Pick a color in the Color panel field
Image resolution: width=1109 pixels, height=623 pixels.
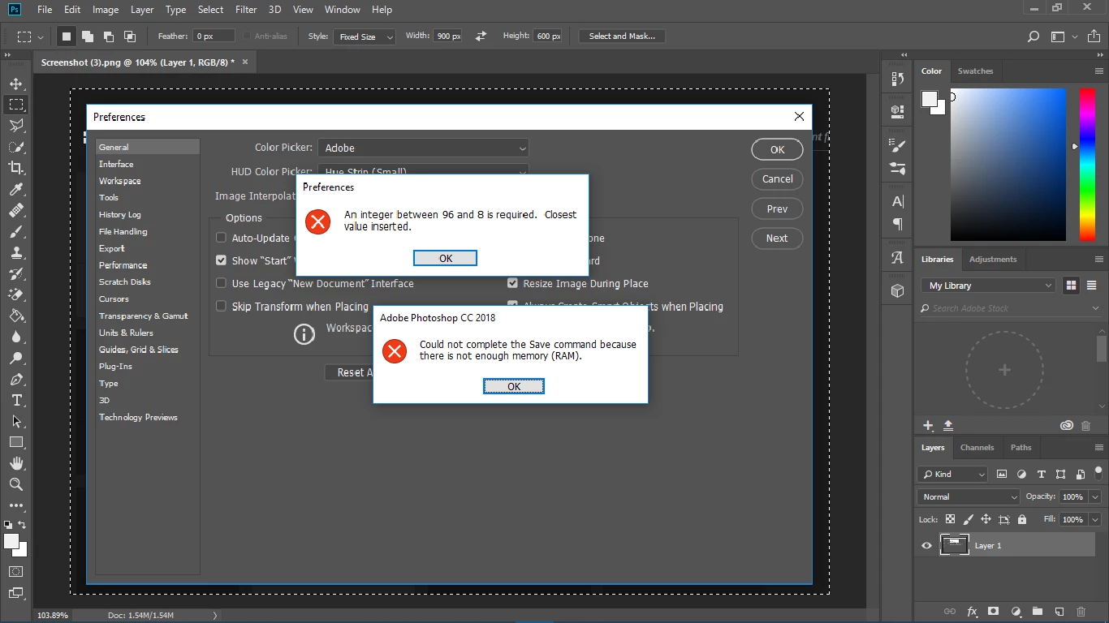click(x=1008, y=165)
